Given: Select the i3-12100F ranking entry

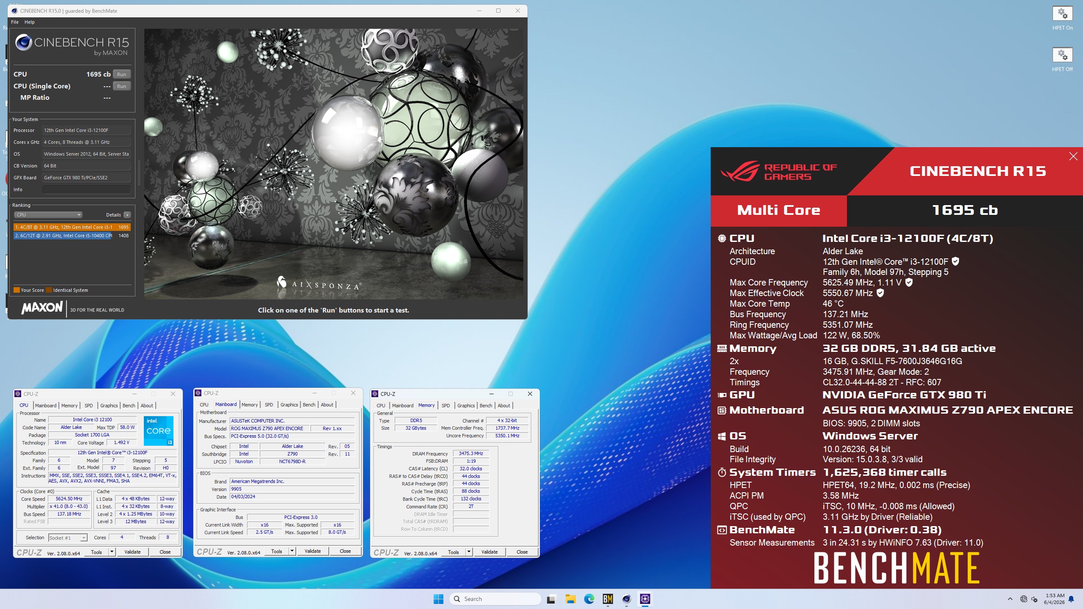Looking at the screenshot, I should coord(72,227).
